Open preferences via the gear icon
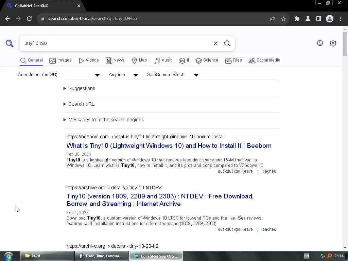348x261 pixels. pos(333,43)
